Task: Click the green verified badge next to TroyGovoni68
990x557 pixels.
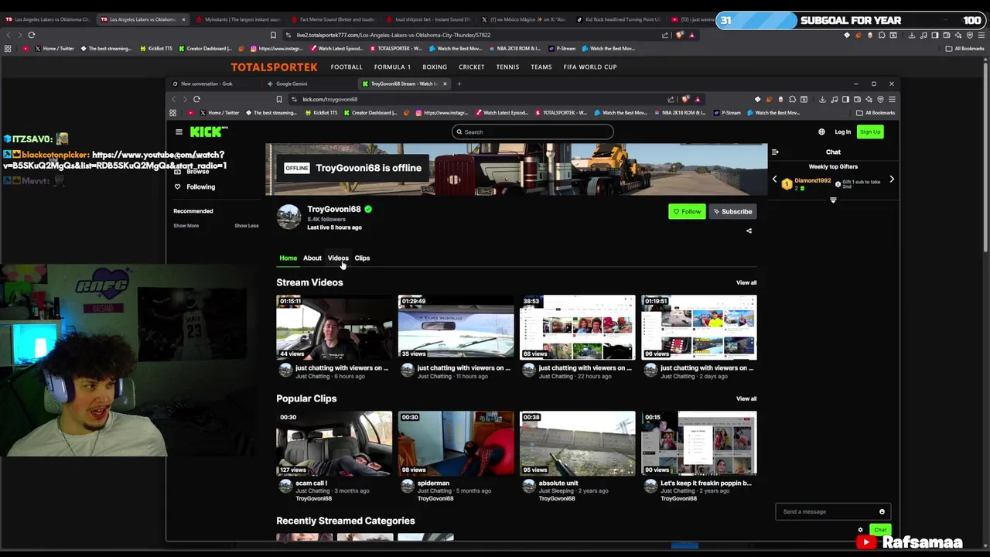Action: pos(368,209)
